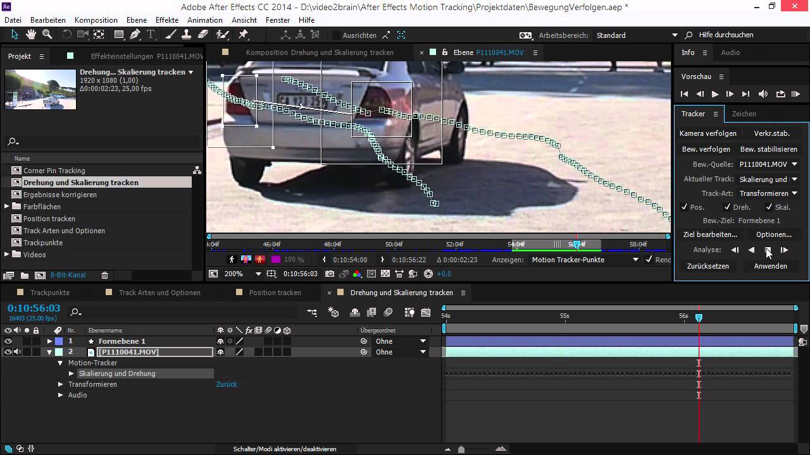810x455 pixels.
Task: Select the Selection arrow tool
Action: pyautogui.click(x=15, y=34)
